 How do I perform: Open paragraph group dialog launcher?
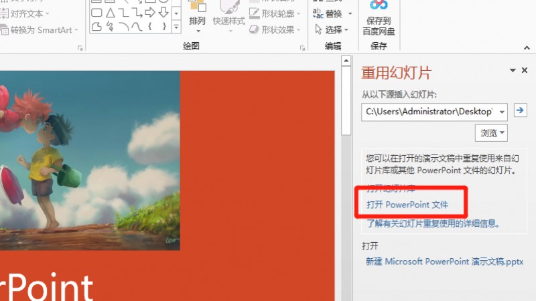click(x=80, y=48)
